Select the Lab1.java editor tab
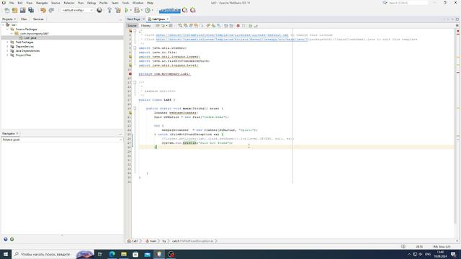Viewport: 461px width, 259px height. pos(158,19)
